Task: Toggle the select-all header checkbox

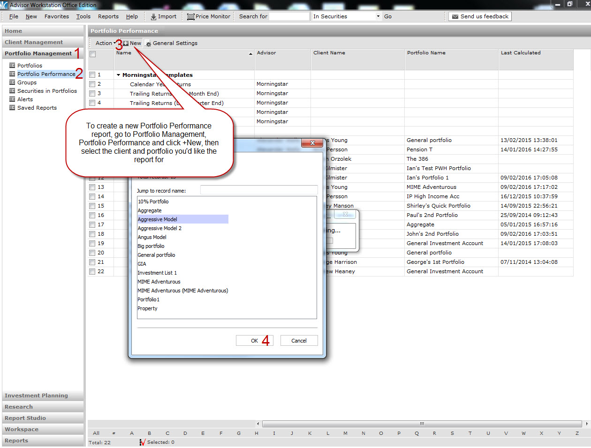Action: click(x=93, y=54)
